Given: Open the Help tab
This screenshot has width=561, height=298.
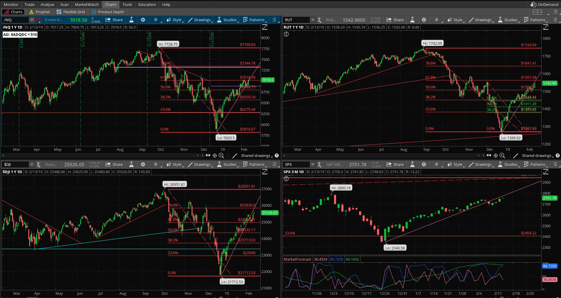Looking at the screenshot, I should (x=166, y=4).
